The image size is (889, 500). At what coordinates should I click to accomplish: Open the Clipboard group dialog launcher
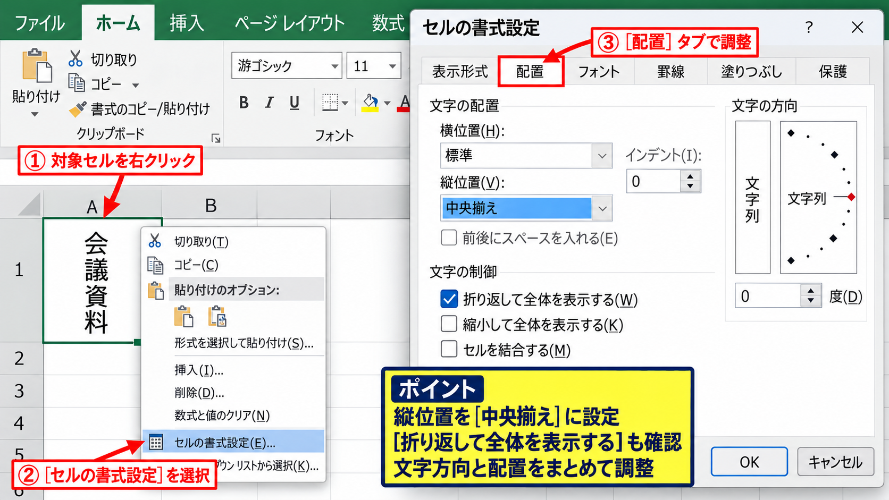[x=216, y=139]
